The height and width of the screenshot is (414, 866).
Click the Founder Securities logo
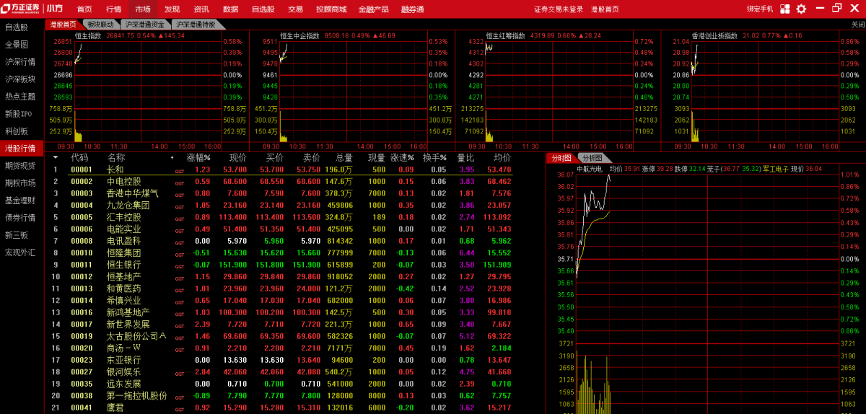(20, 9)
